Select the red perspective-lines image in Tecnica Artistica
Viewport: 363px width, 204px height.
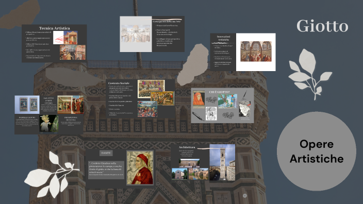click(x=65, y=38)
